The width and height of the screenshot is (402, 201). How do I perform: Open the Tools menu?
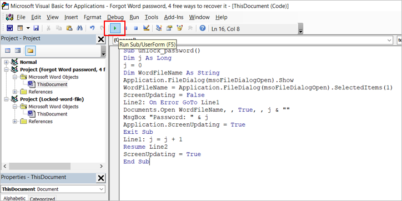152,17
